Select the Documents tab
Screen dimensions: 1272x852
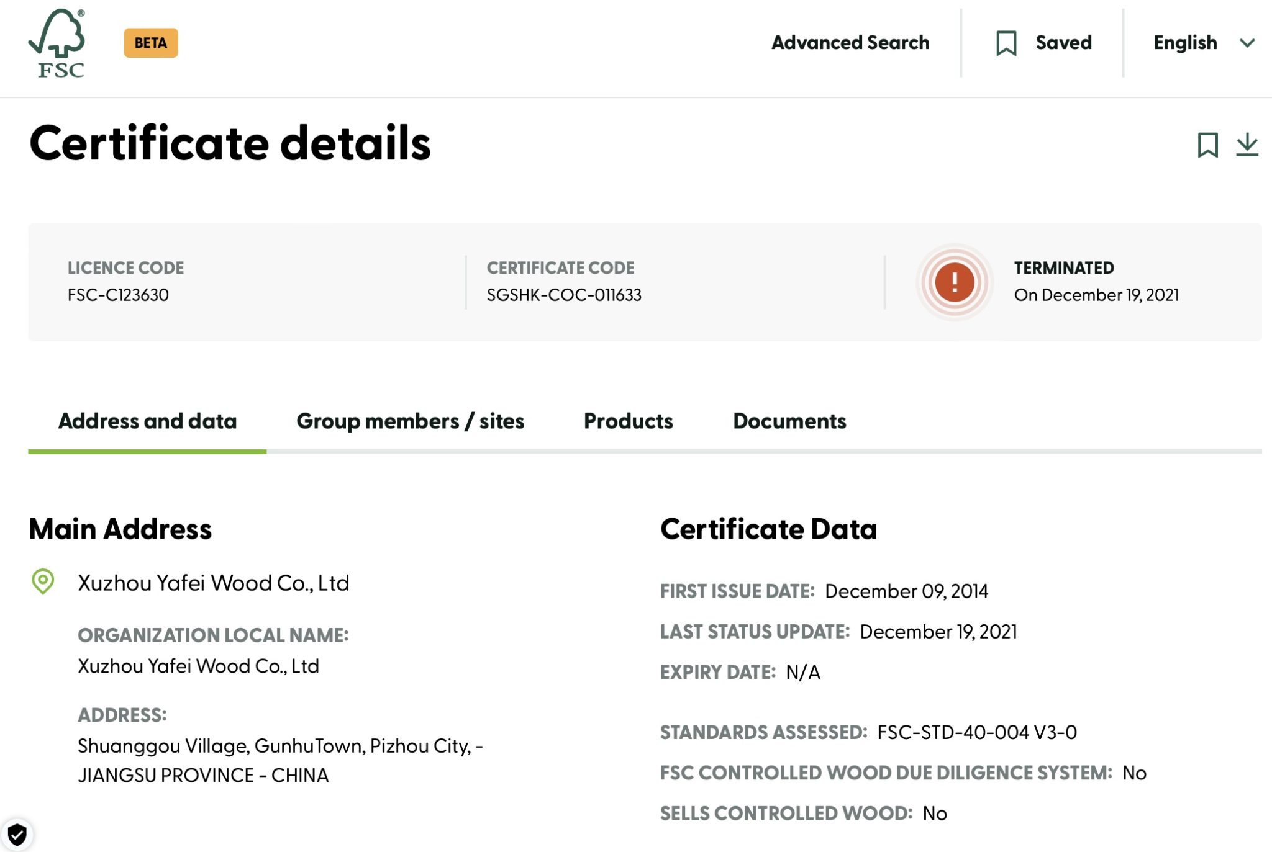[789, 421]
